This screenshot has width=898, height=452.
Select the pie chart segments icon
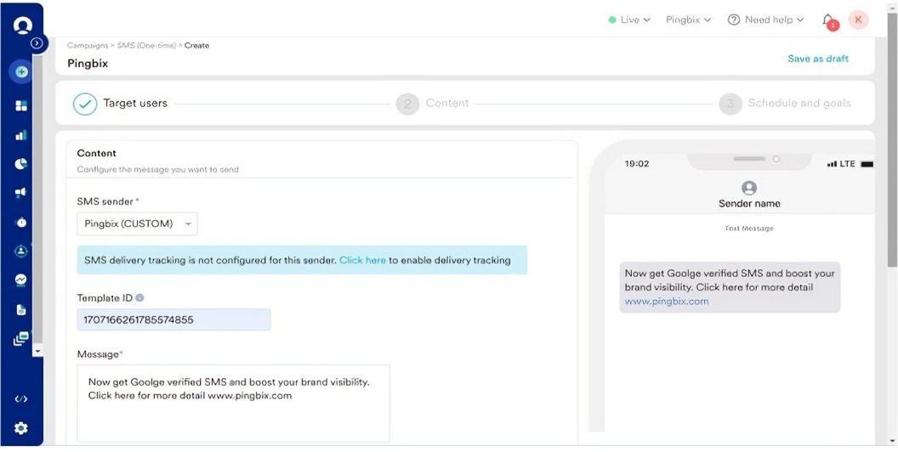pyautogui.click(x=21, y=164)
